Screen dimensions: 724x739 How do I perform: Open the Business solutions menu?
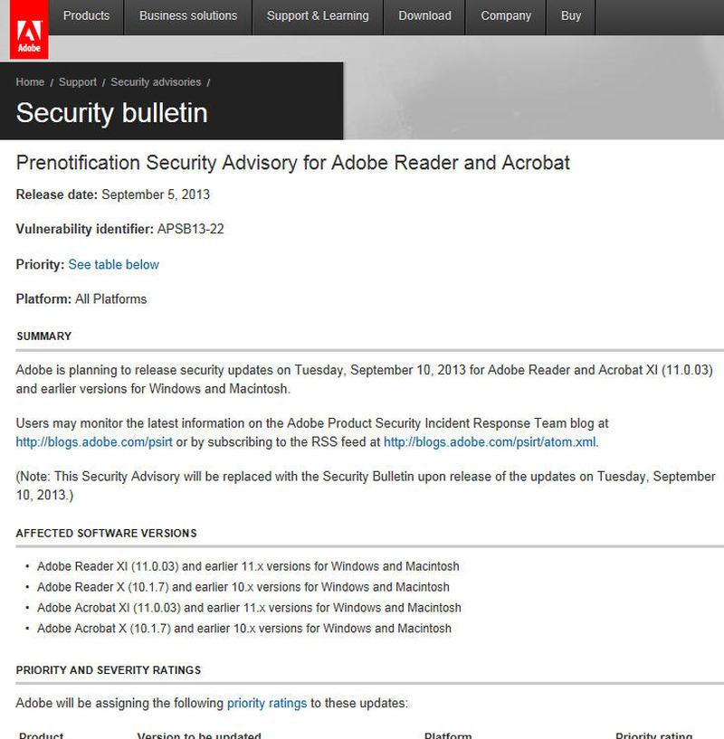point(188,16)
